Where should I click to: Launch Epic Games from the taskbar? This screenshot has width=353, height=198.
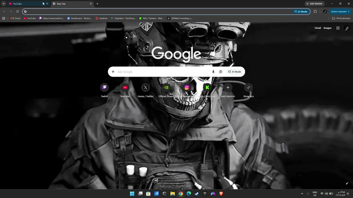[x=205, y=194]
